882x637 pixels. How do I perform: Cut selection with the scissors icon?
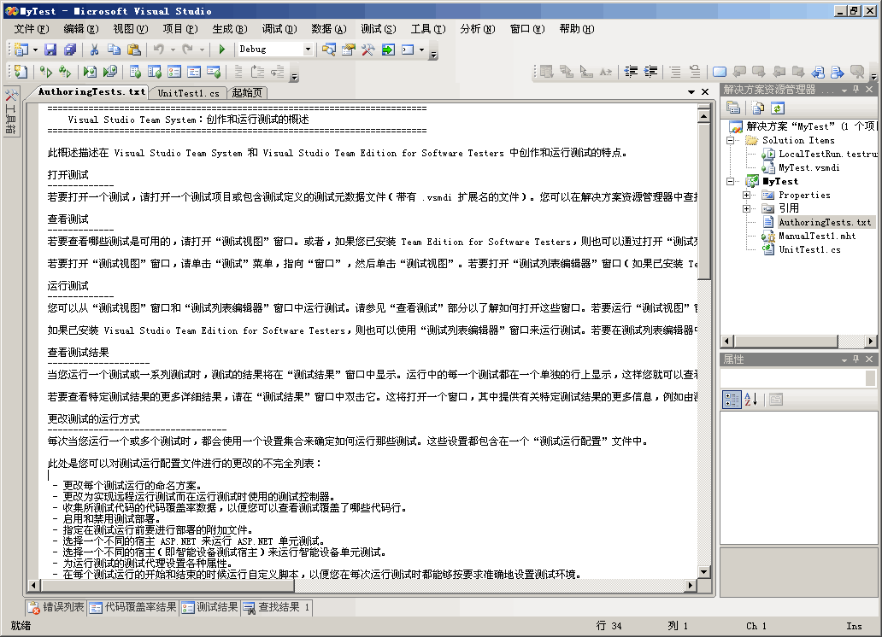tap(95, 50)
